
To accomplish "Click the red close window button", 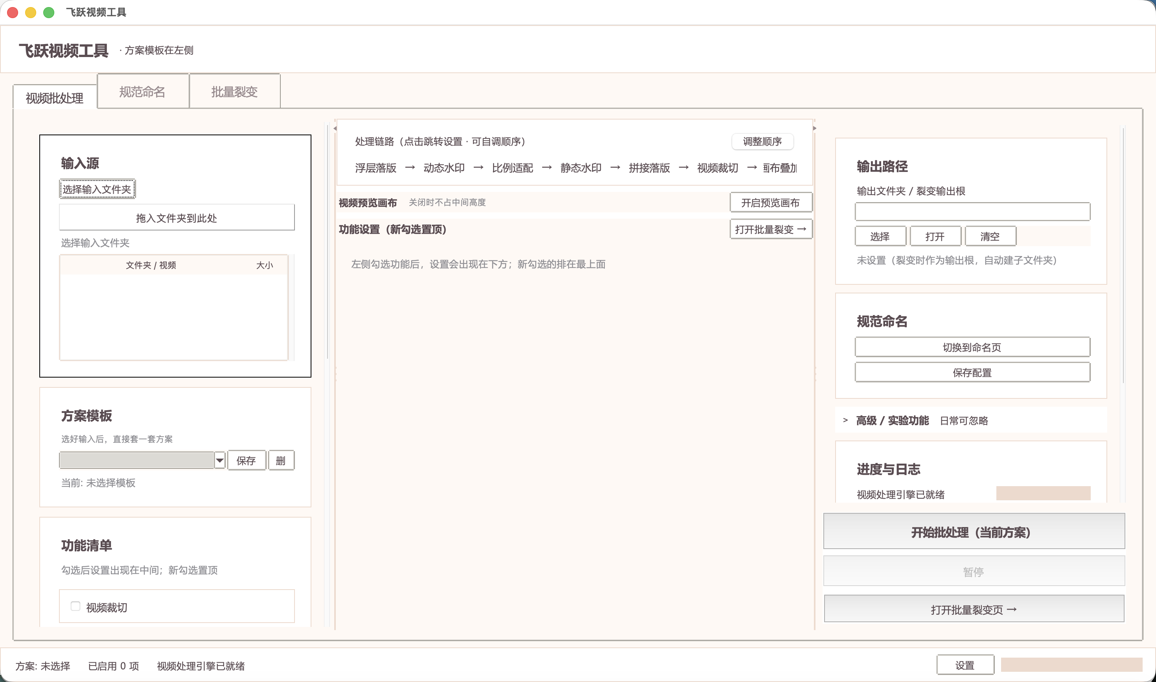I will (x=13, y=13).
